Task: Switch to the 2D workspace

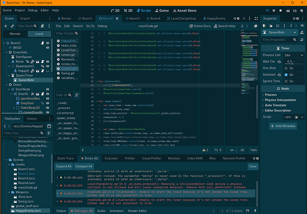Action: pos(115,11)
